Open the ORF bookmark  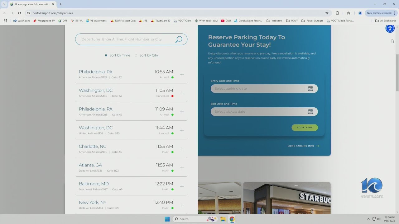[x=63, y=21]
